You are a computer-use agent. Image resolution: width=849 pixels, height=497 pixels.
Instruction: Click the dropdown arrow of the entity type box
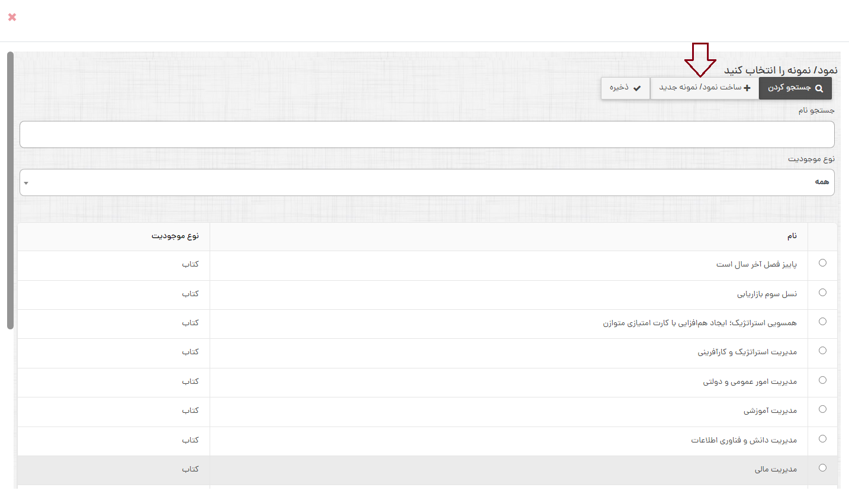(26, 182)
